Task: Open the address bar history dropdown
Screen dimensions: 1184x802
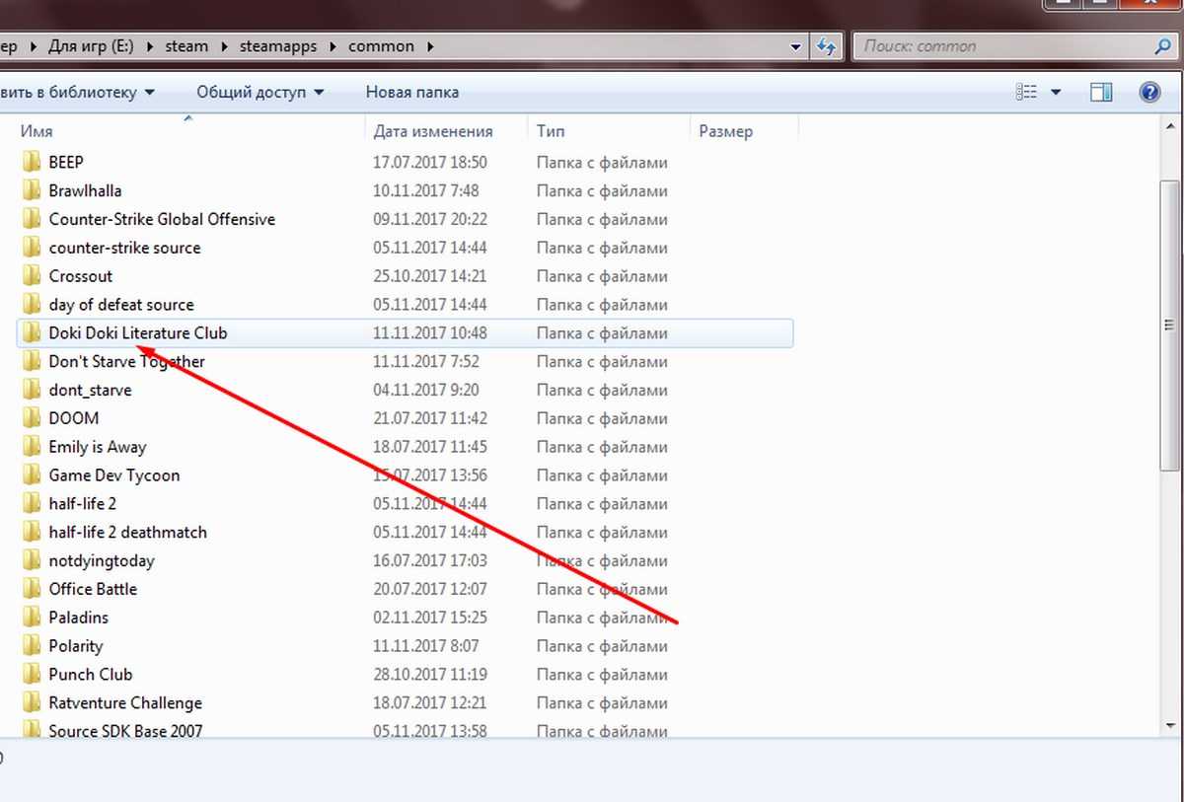Action: pos(796,46)
